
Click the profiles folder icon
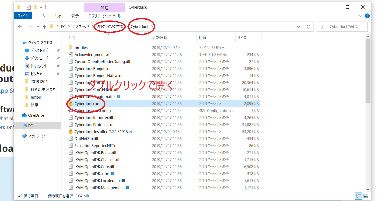click(x=71, y=47)
